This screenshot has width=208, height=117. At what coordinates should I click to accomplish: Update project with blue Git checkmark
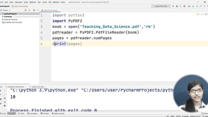[x=193, y=6]
